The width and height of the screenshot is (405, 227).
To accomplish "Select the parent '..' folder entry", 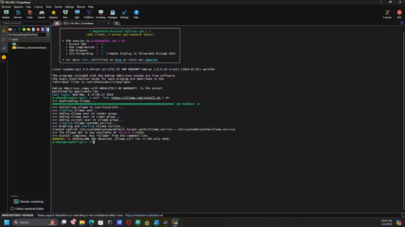I will (15, 44).
